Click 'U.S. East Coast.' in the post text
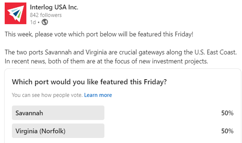242x143 pixels. click(216, 52)
